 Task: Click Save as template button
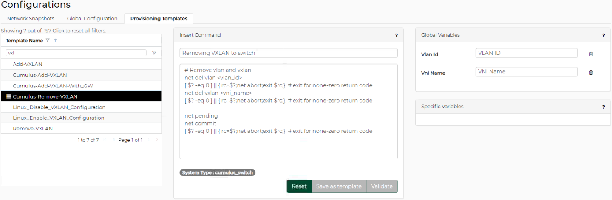point(338,186)
